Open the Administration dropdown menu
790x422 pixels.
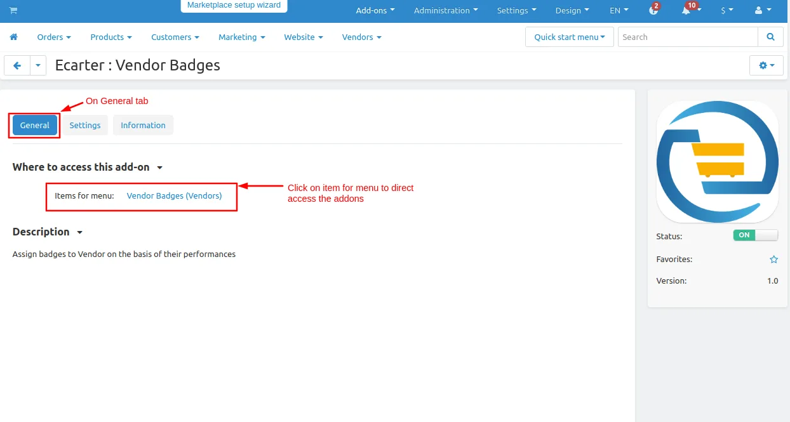[x=446, y=10]
